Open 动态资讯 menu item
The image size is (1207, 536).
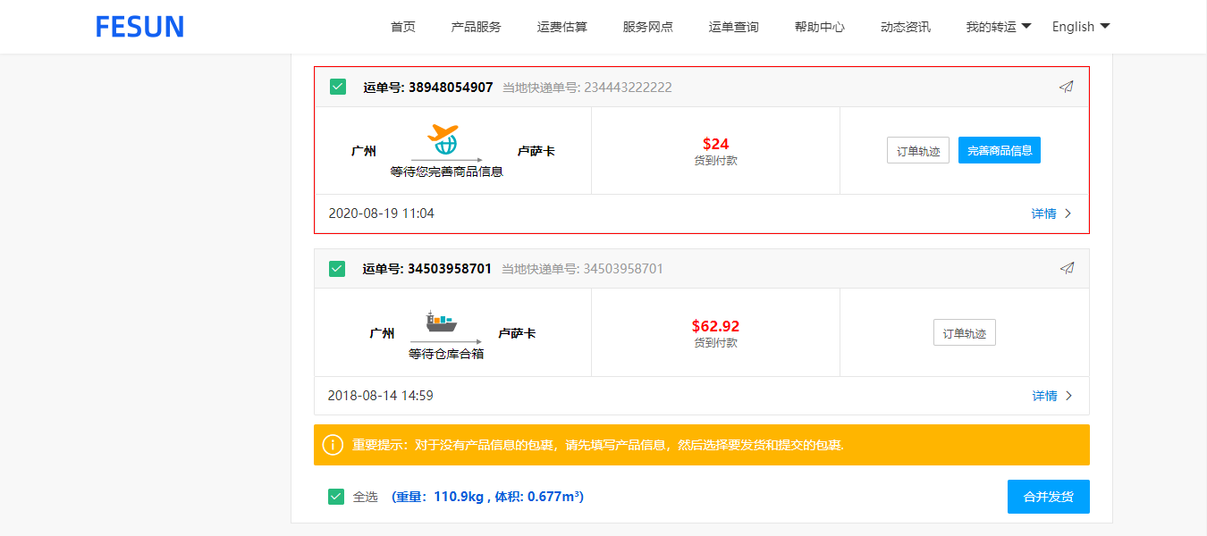[x=906, y=27]
